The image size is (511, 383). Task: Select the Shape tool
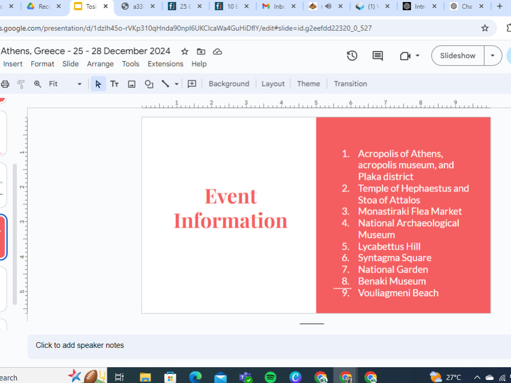(149, 84)
